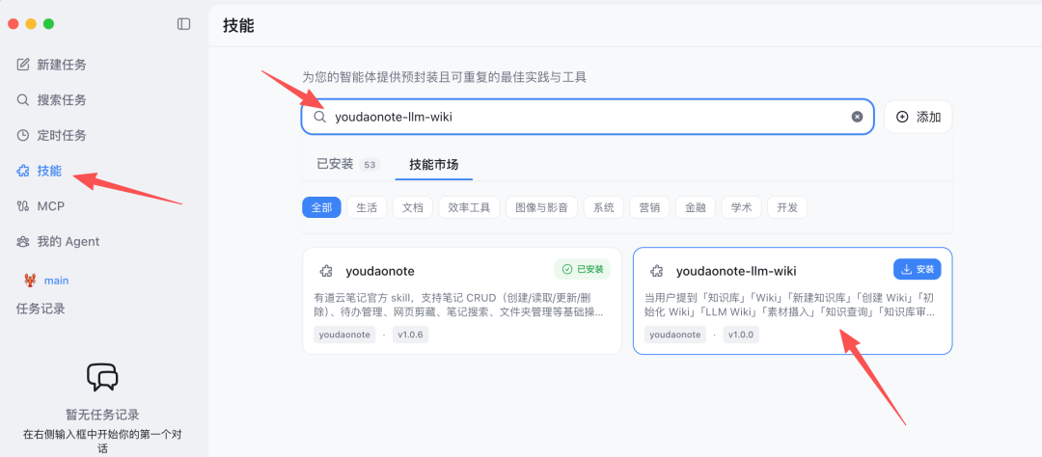1042x457 pixels.
Task: Click the main agent avatar icon
Action: pos(30,281)
